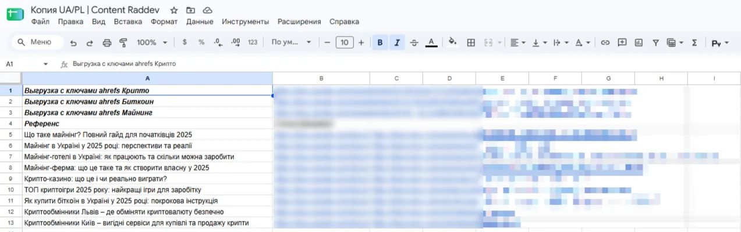Viewport: 741px width, 232px height.
Task: Undo the last action
Action: pos(73,42)
